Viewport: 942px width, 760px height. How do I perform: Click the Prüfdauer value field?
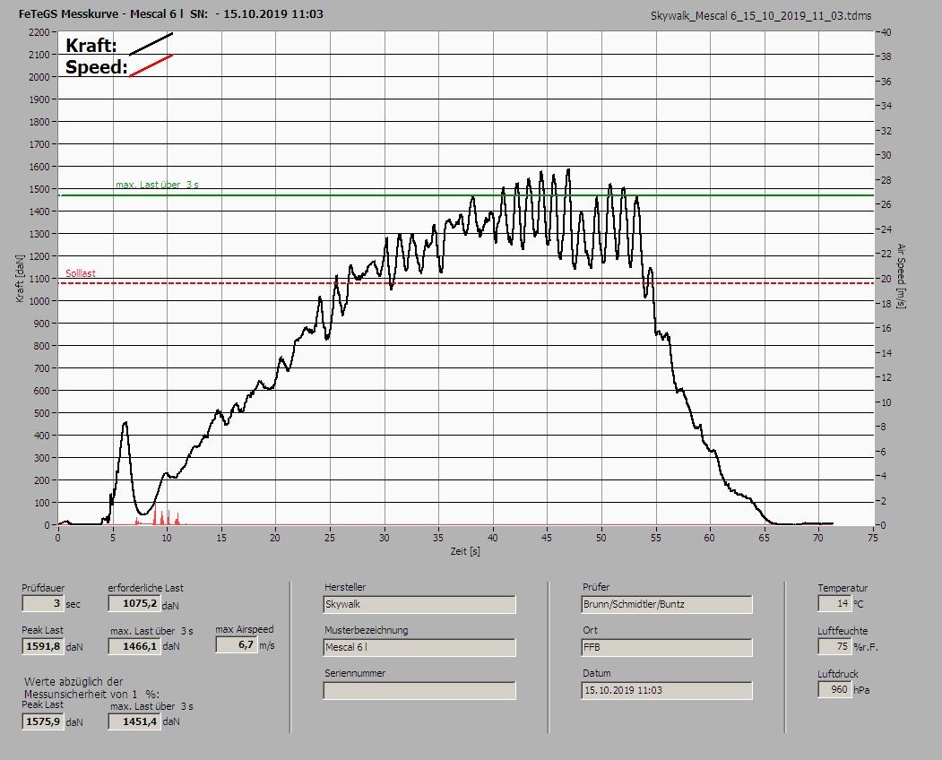point(43,603)
